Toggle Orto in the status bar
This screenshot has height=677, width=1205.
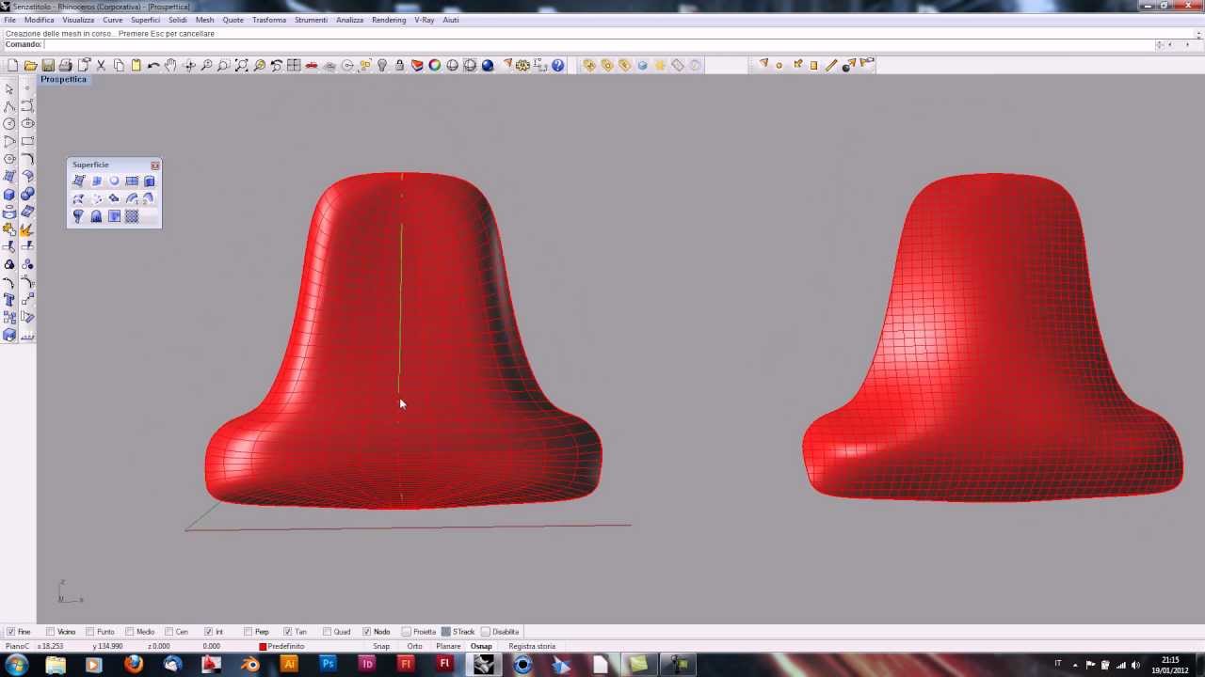(414, 646)
